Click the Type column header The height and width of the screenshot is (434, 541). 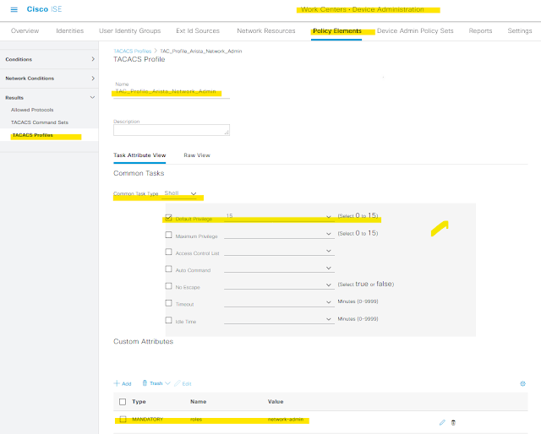pyautogui.click(x=139, y=402)
